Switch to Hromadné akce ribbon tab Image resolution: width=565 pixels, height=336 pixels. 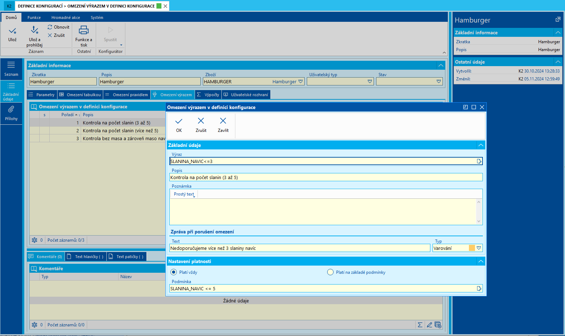(66, 18)
